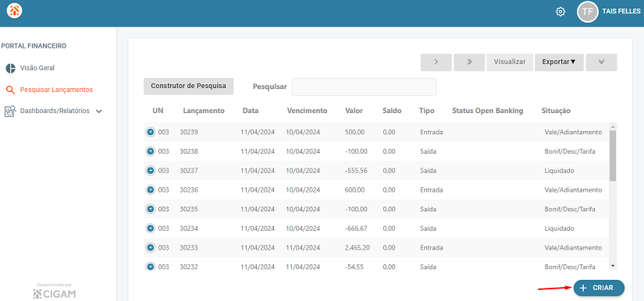The height and width of the screenshot is (301, 644).
Task: Sort by Data column header
Action: coord(251,111)
